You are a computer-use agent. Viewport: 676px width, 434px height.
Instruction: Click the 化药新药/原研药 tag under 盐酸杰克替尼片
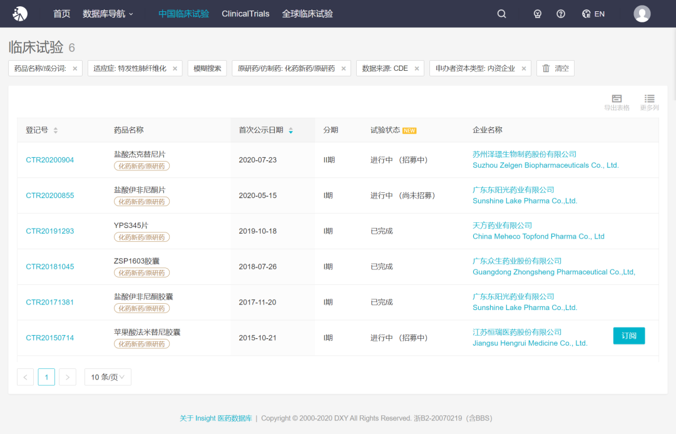pos(142,166)
